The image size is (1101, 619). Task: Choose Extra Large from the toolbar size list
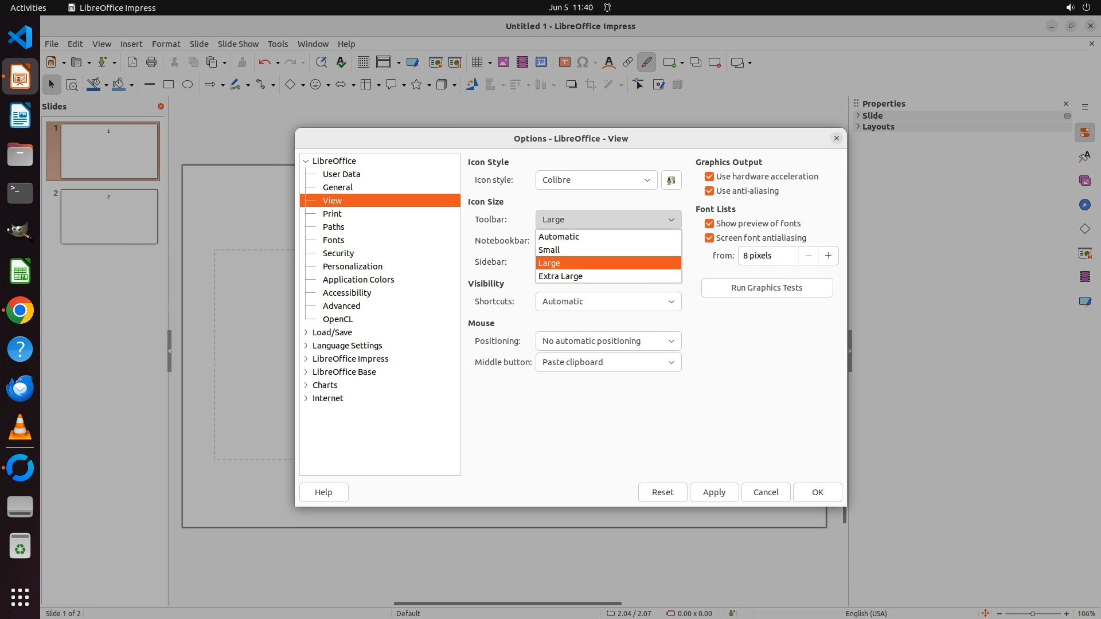pyautogui.click(x=560, y=276)
